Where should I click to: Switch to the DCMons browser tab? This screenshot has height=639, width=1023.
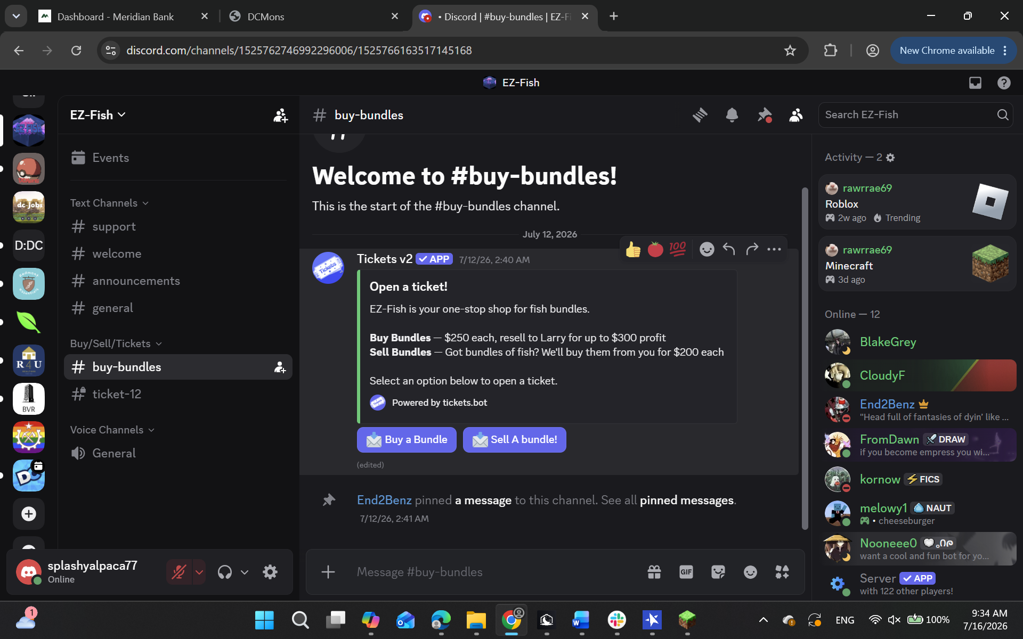pos(313,17)
